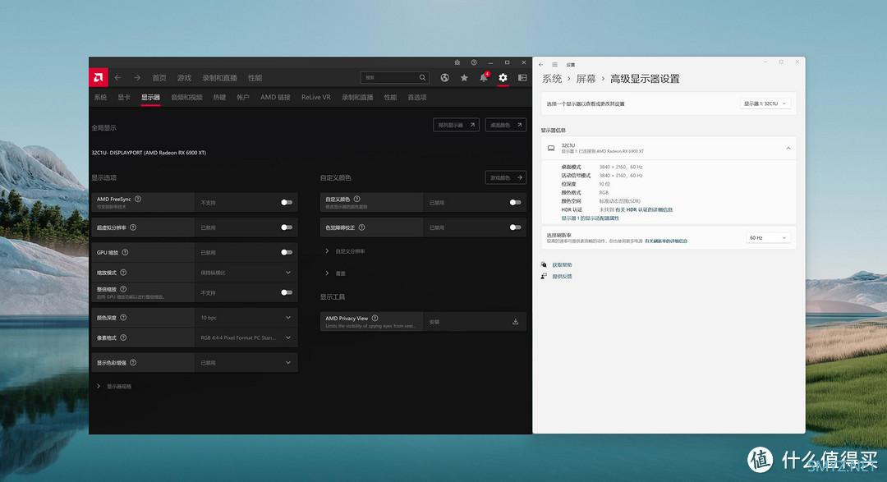This screenshot has height=482, width=887.
Task: Click the 屏幕 breadcrumb in Settings
Action: click(586, 79)
